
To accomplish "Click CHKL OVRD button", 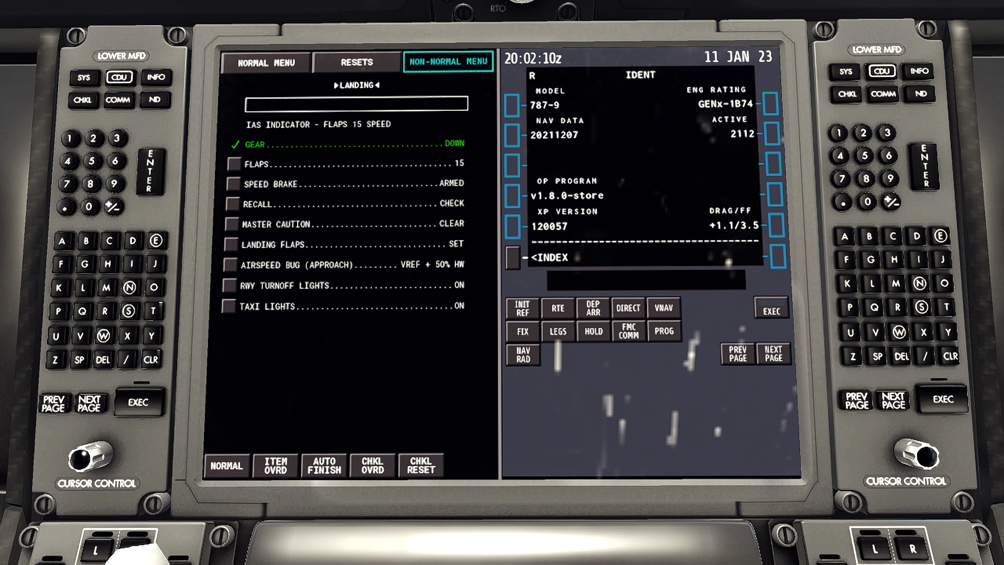I will pyautogui.click(x=372, y=466).
